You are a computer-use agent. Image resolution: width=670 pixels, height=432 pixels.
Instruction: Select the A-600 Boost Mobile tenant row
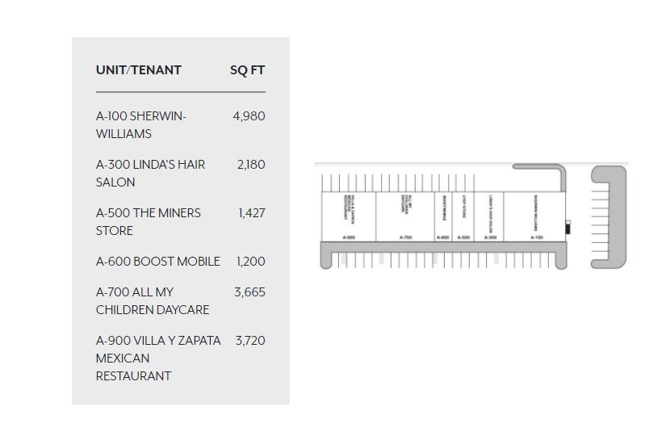(157, 262)
